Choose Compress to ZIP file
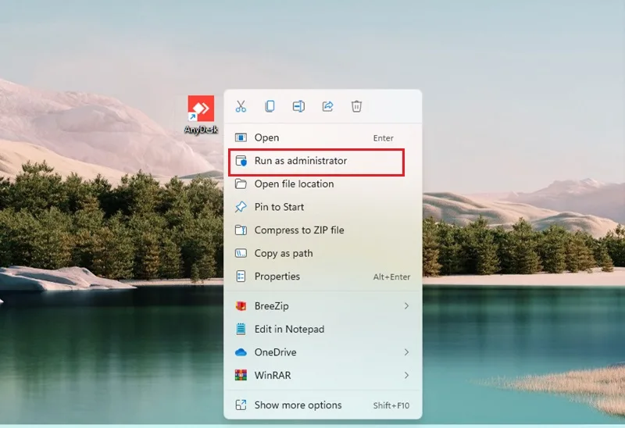The height and width of the screenshot is (428, 625). (x=323, y=230)
